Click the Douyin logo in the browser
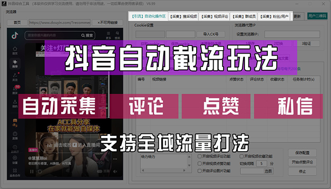 [x=15, y=35]
